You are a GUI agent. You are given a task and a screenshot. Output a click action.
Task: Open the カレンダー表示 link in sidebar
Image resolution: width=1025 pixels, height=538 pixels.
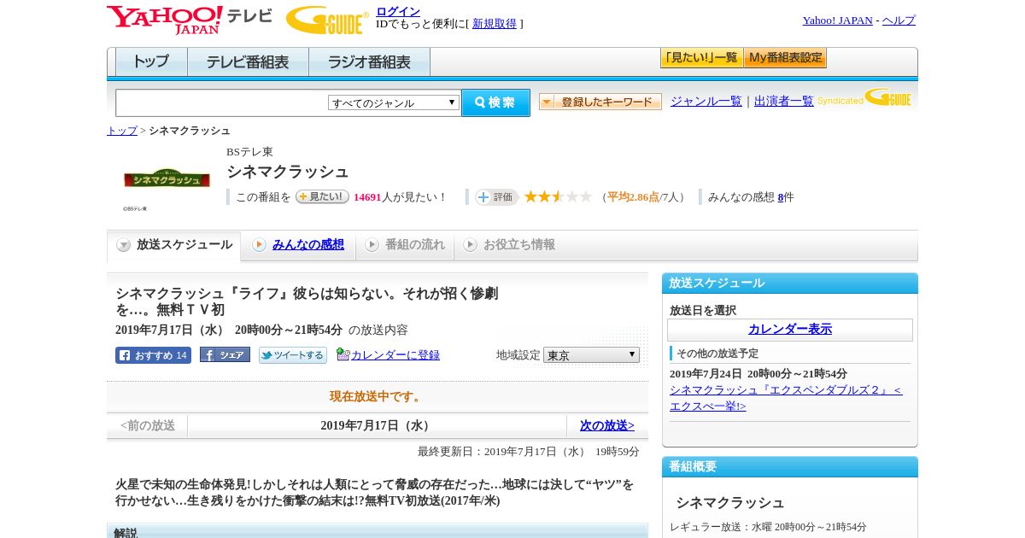(790, 330)
